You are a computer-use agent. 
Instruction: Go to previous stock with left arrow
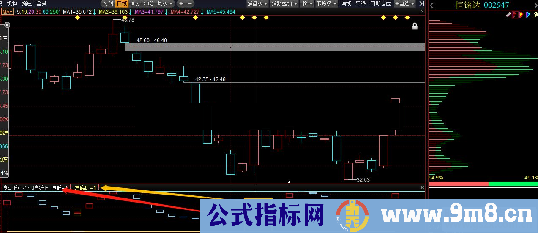[x=431, y=5]
